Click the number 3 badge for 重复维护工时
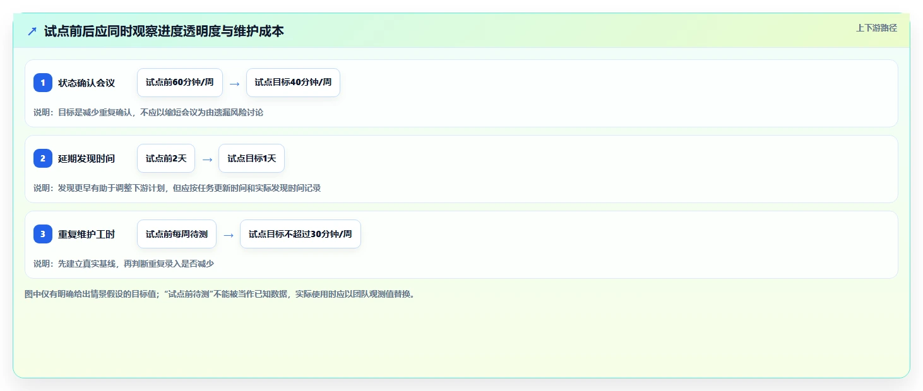This screenshot has height=391, width=923. coord(43,234)
